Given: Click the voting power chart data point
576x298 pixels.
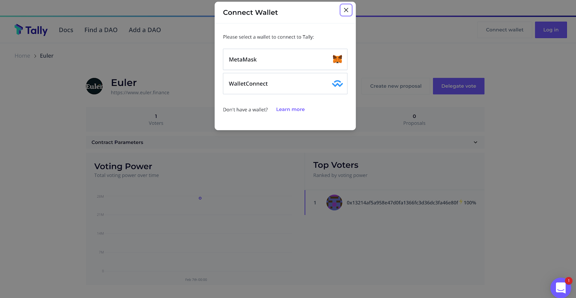Looking at the screenshot, I should pyautogui.click(x=200, y=198).
